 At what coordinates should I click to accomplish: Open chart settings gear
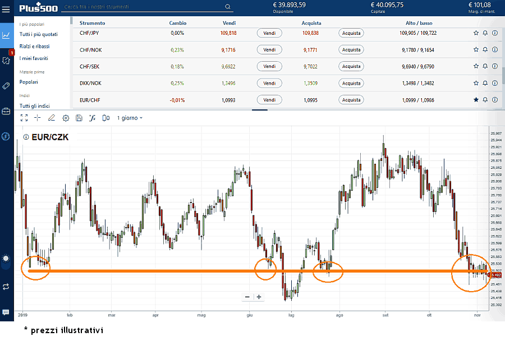pos(66,118)
